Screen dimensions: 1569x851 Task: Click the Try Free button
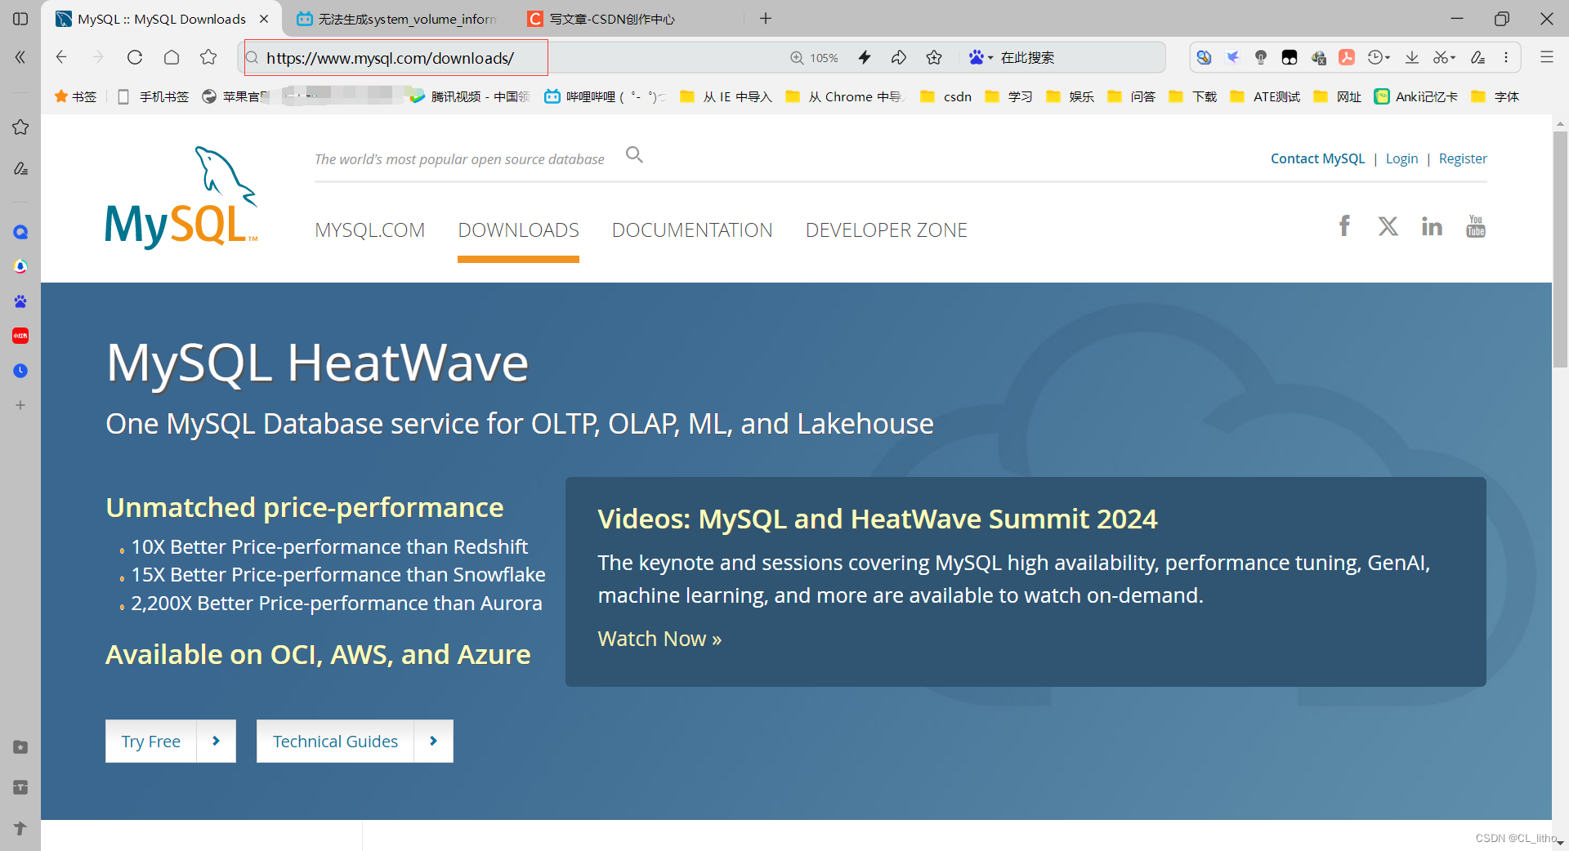coord(151,741)
